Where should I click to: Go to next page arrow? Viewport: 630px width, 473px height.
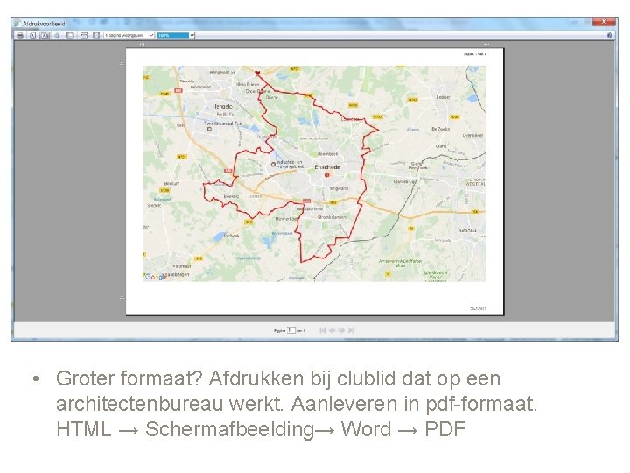click(x=341, y=330)
